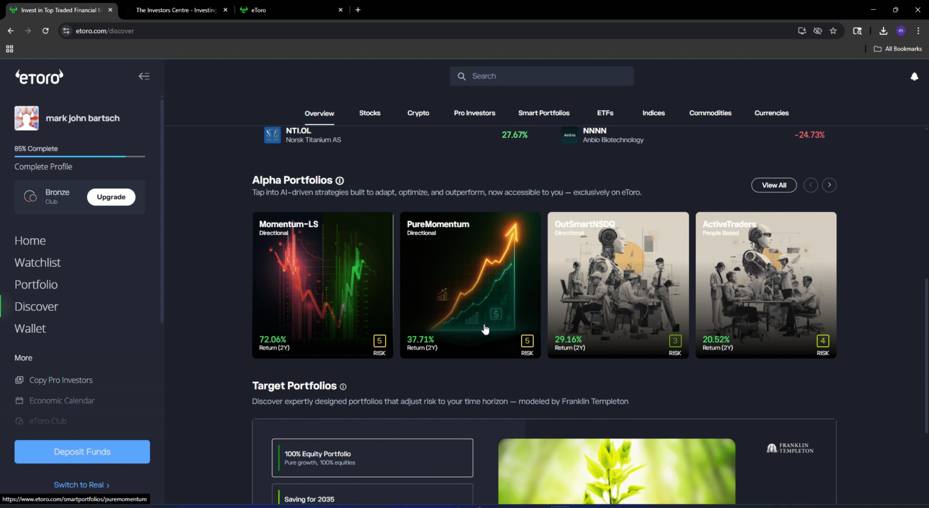Switch to The Investors Centre browser tab
Viewport: 929px width, 508px height.
pyautogui.click(x=177, y=10)
